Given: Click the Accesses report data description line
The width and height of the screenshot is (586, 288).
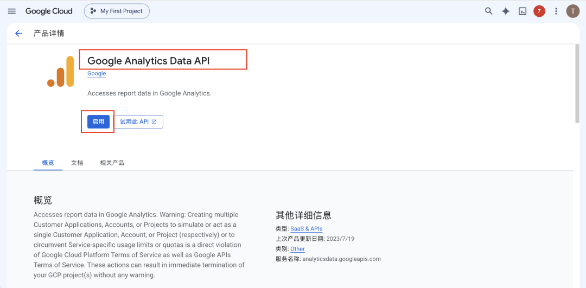Looking at the screenshot, I should [150, 93].
